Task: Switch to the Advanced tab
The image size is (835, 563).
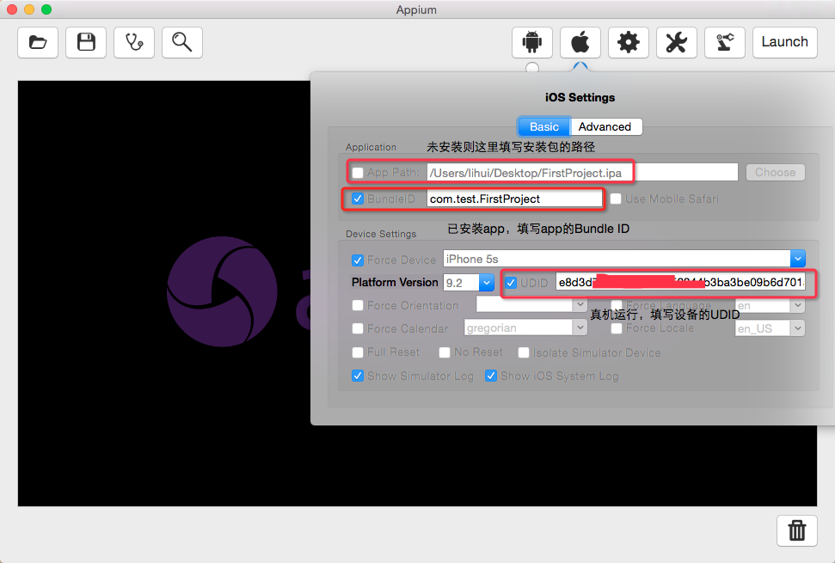Action: tap(605, 126)
